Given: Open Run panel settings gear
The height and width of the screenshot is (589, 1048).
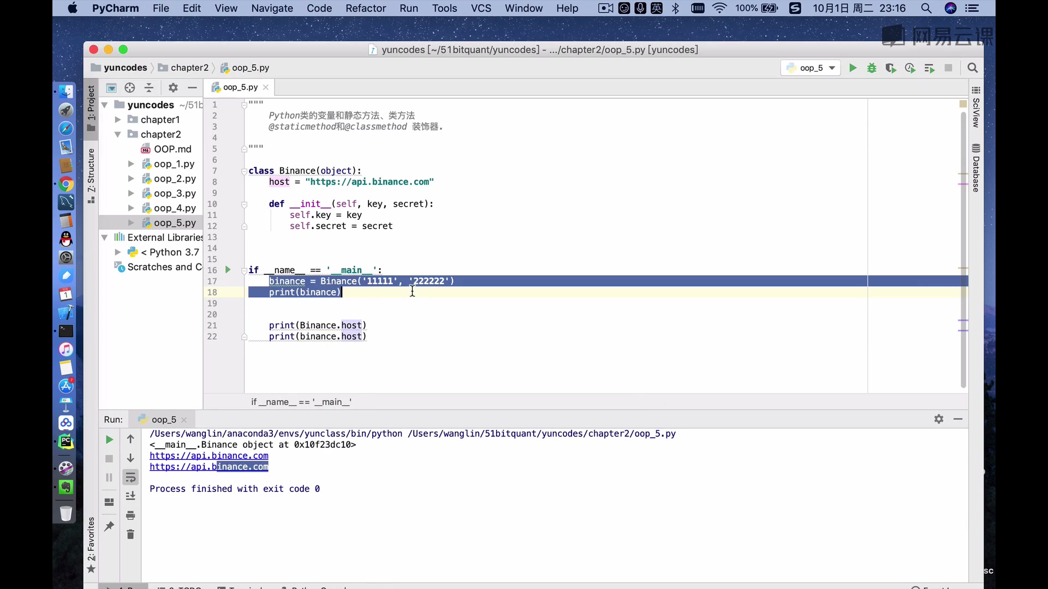Looking at the screenshot, I should pyautogui.click(x=939, y=419).
